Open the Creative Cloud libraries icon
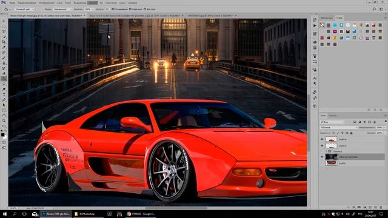 (x=315, y=106)
